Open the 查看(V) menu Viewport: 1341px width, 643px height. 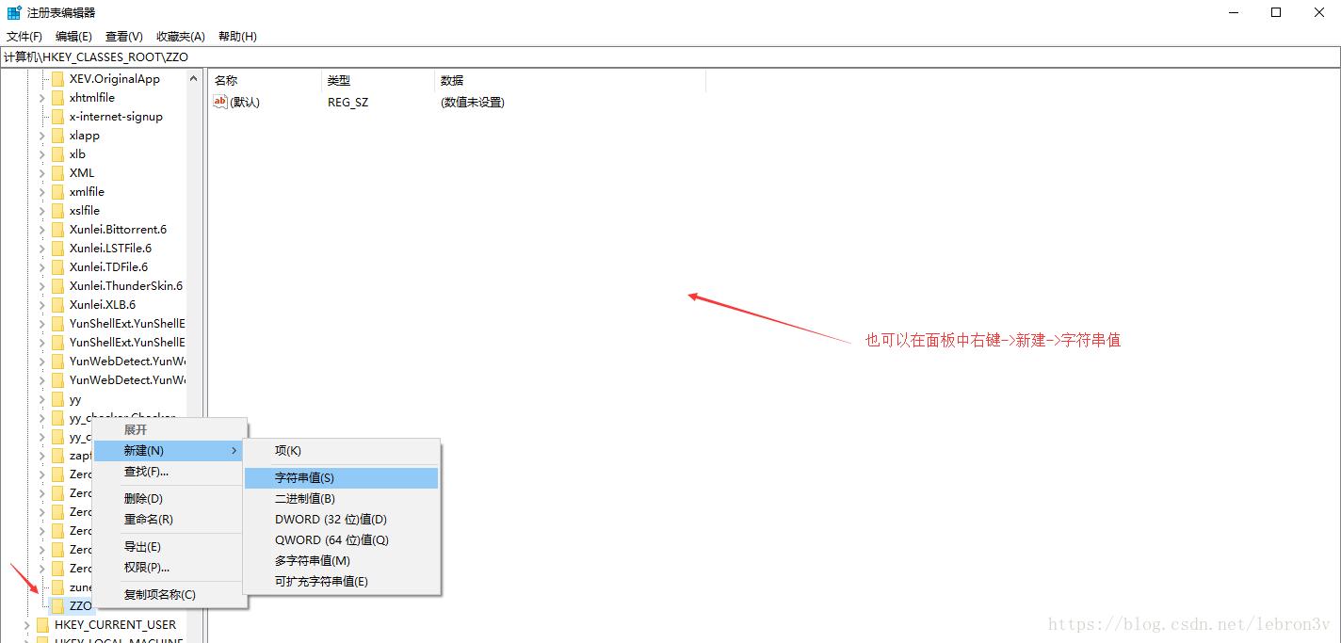tap(122, 36)
